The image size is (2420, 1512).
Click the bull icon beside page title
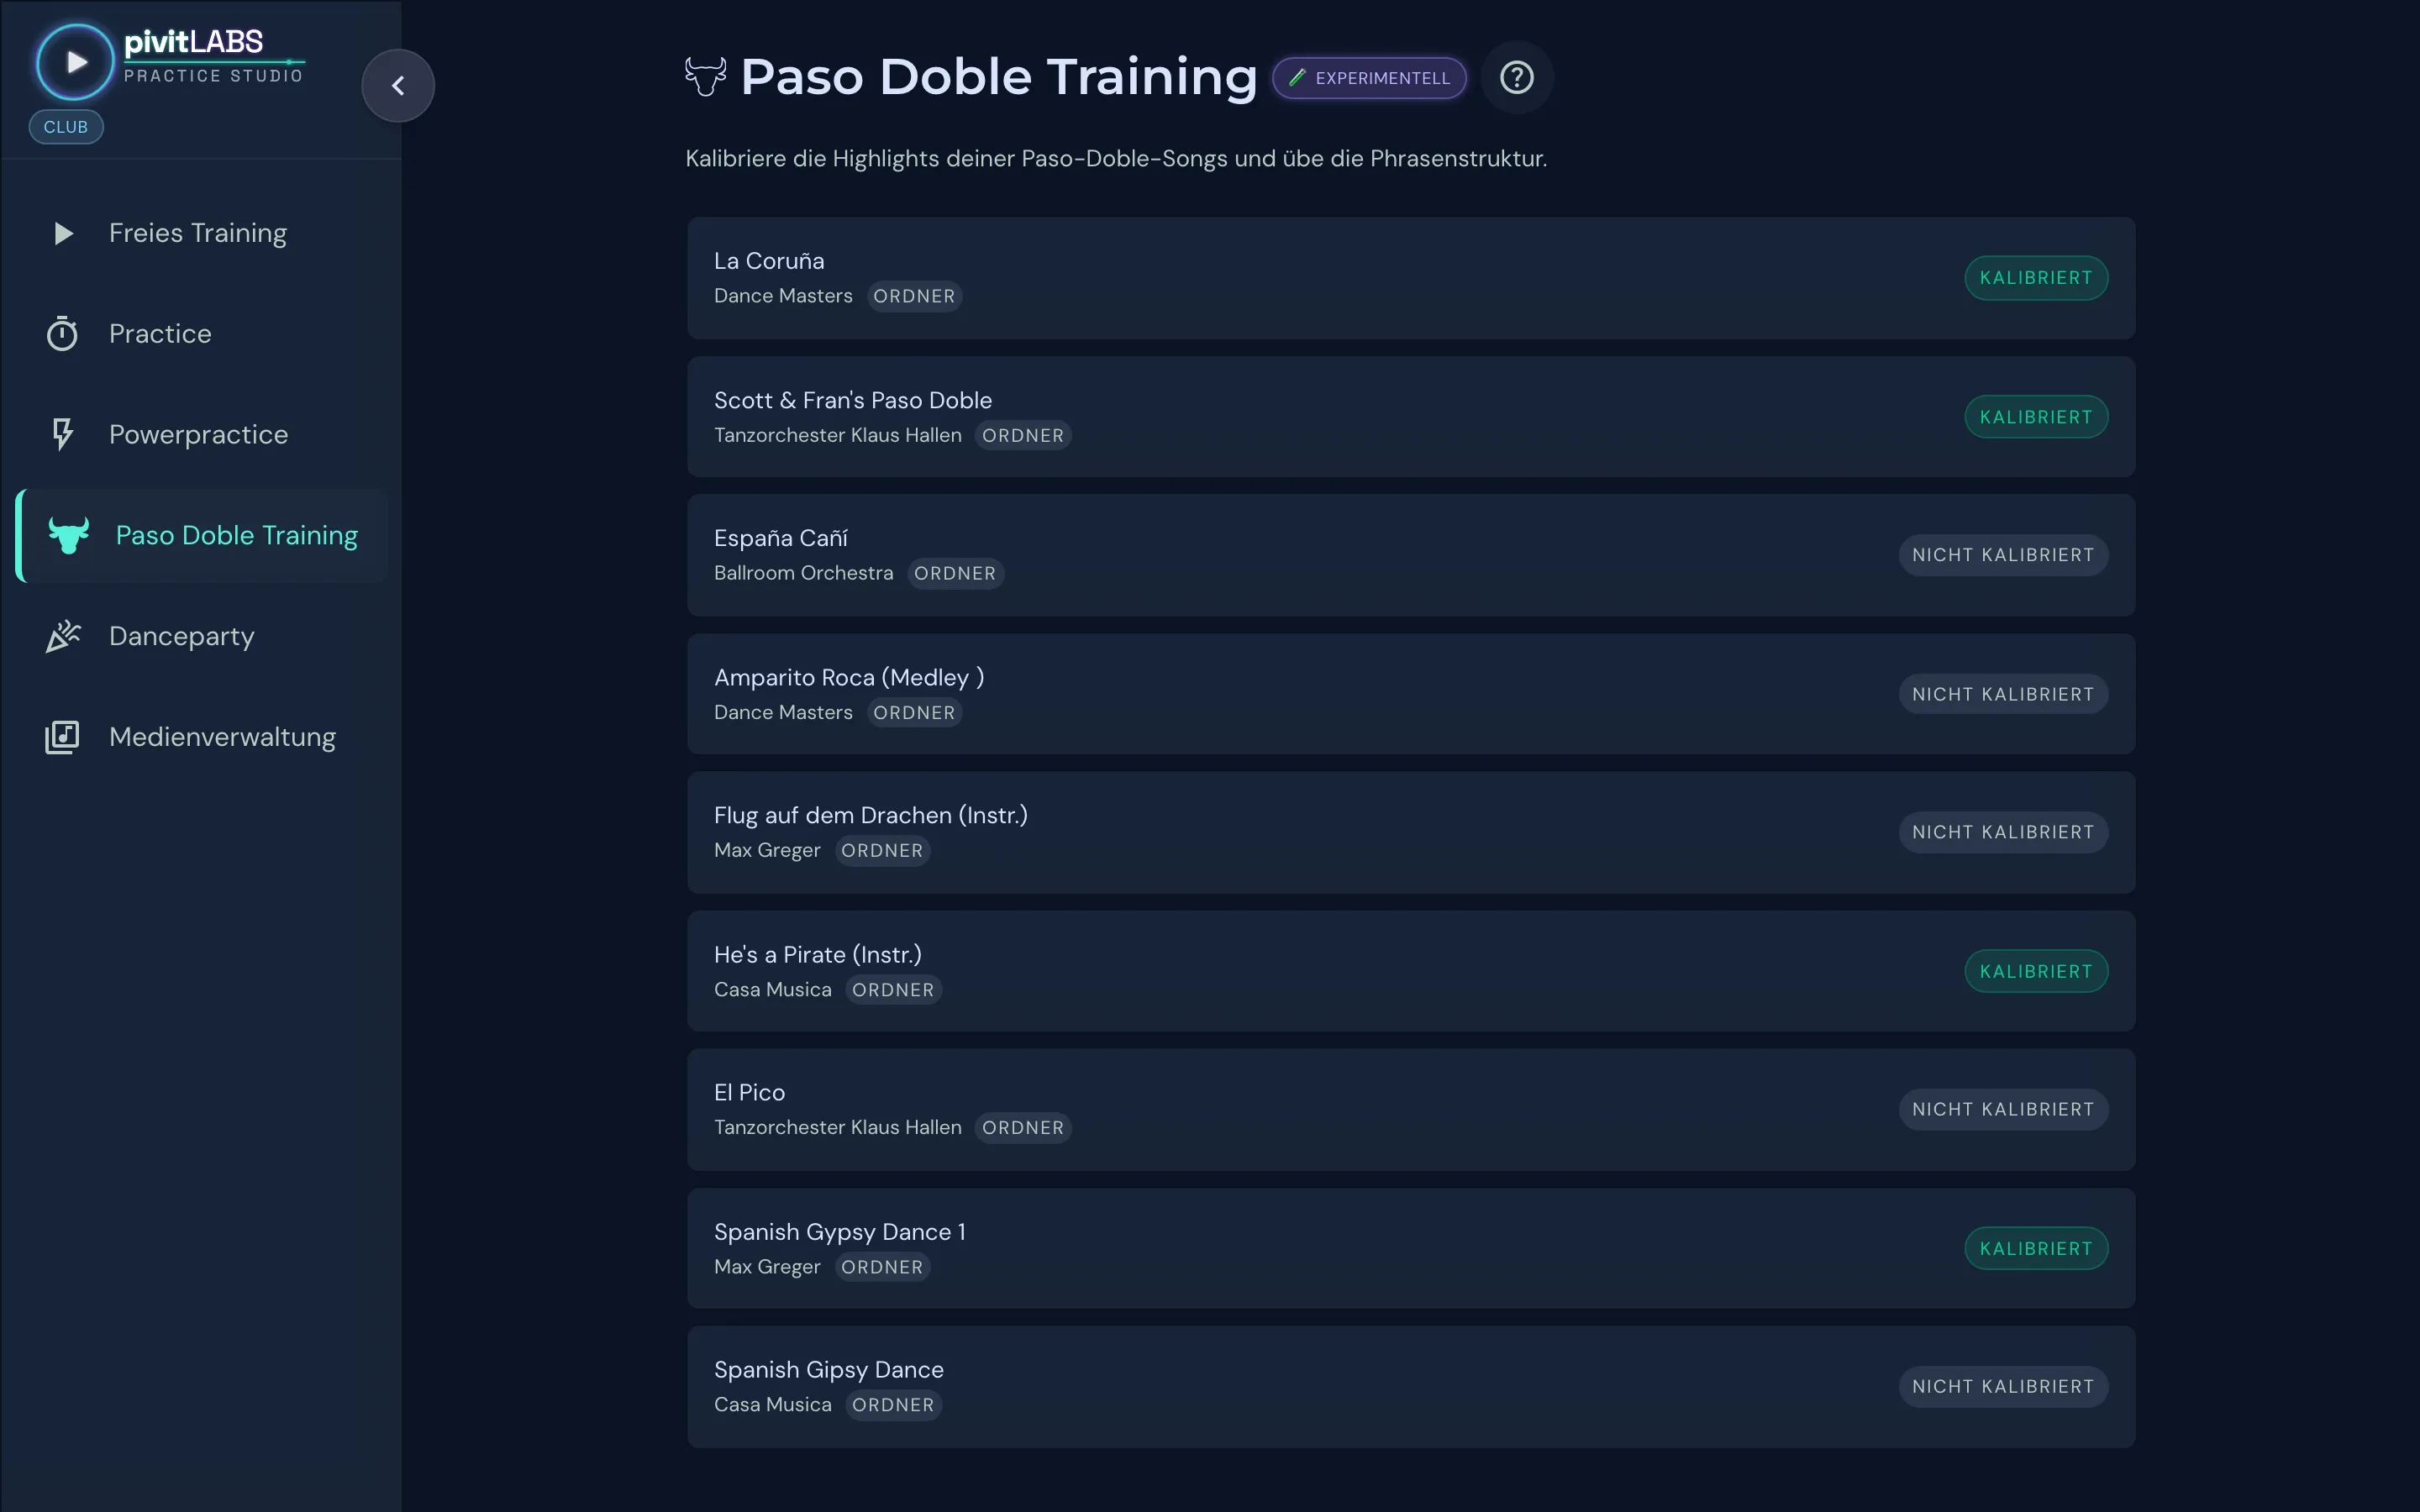point(705,76)
